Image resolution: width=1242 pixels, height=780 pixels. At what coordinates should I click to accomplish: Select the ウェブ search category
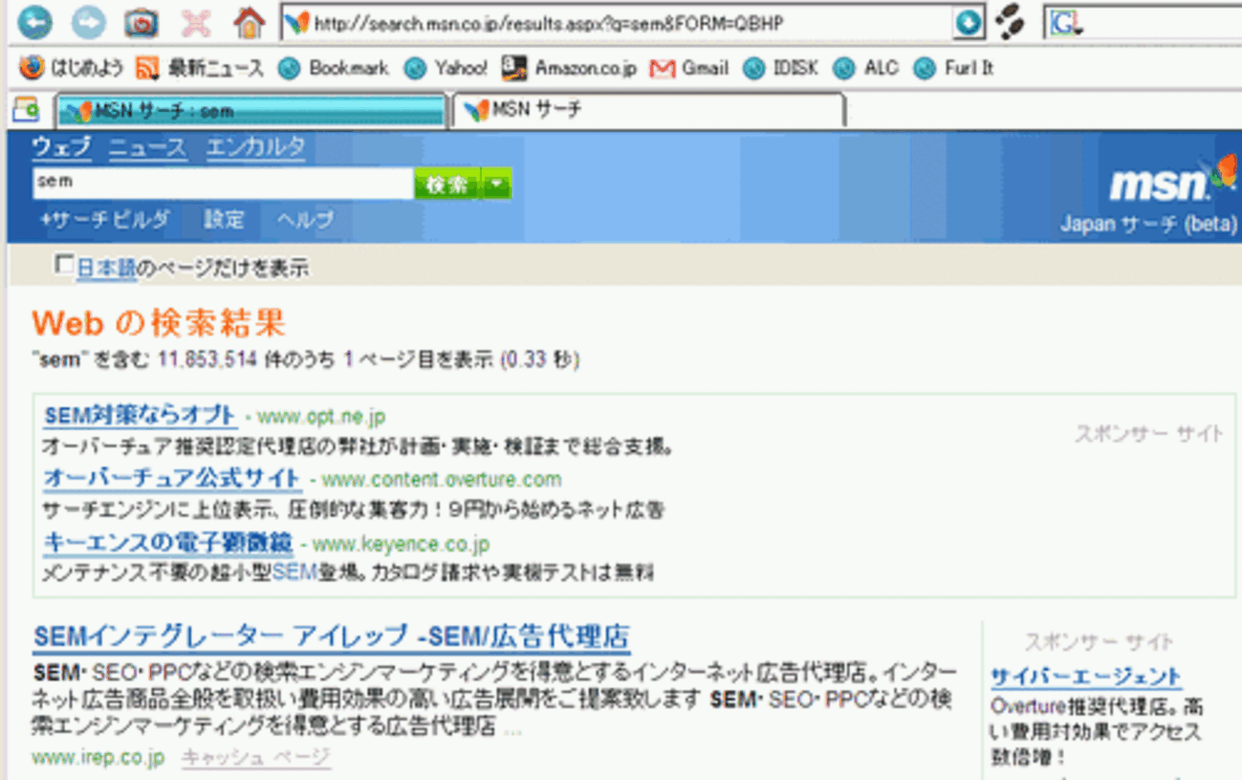coord(62,146)
